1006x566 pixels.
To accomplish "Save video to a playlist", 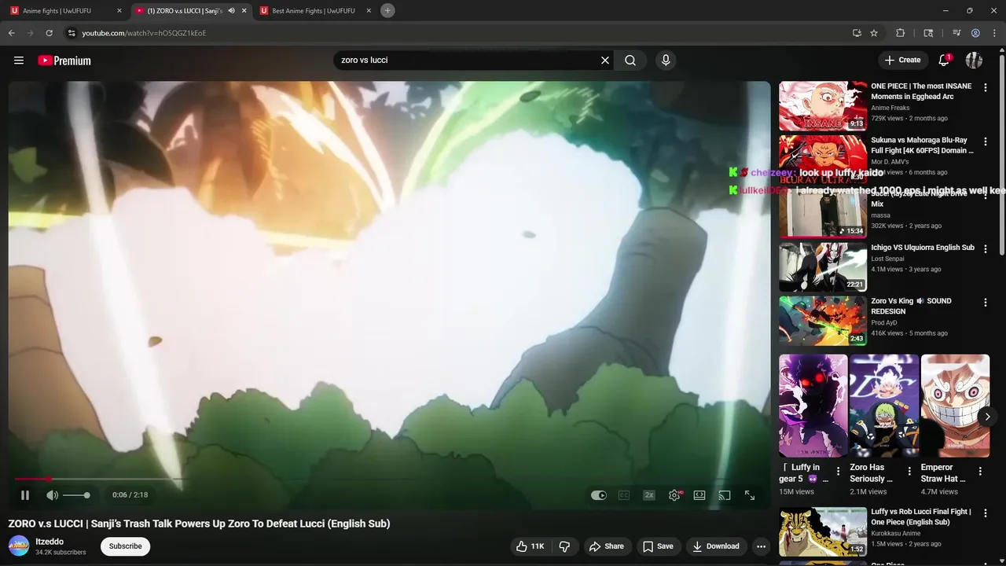I will tap(658, 546).
